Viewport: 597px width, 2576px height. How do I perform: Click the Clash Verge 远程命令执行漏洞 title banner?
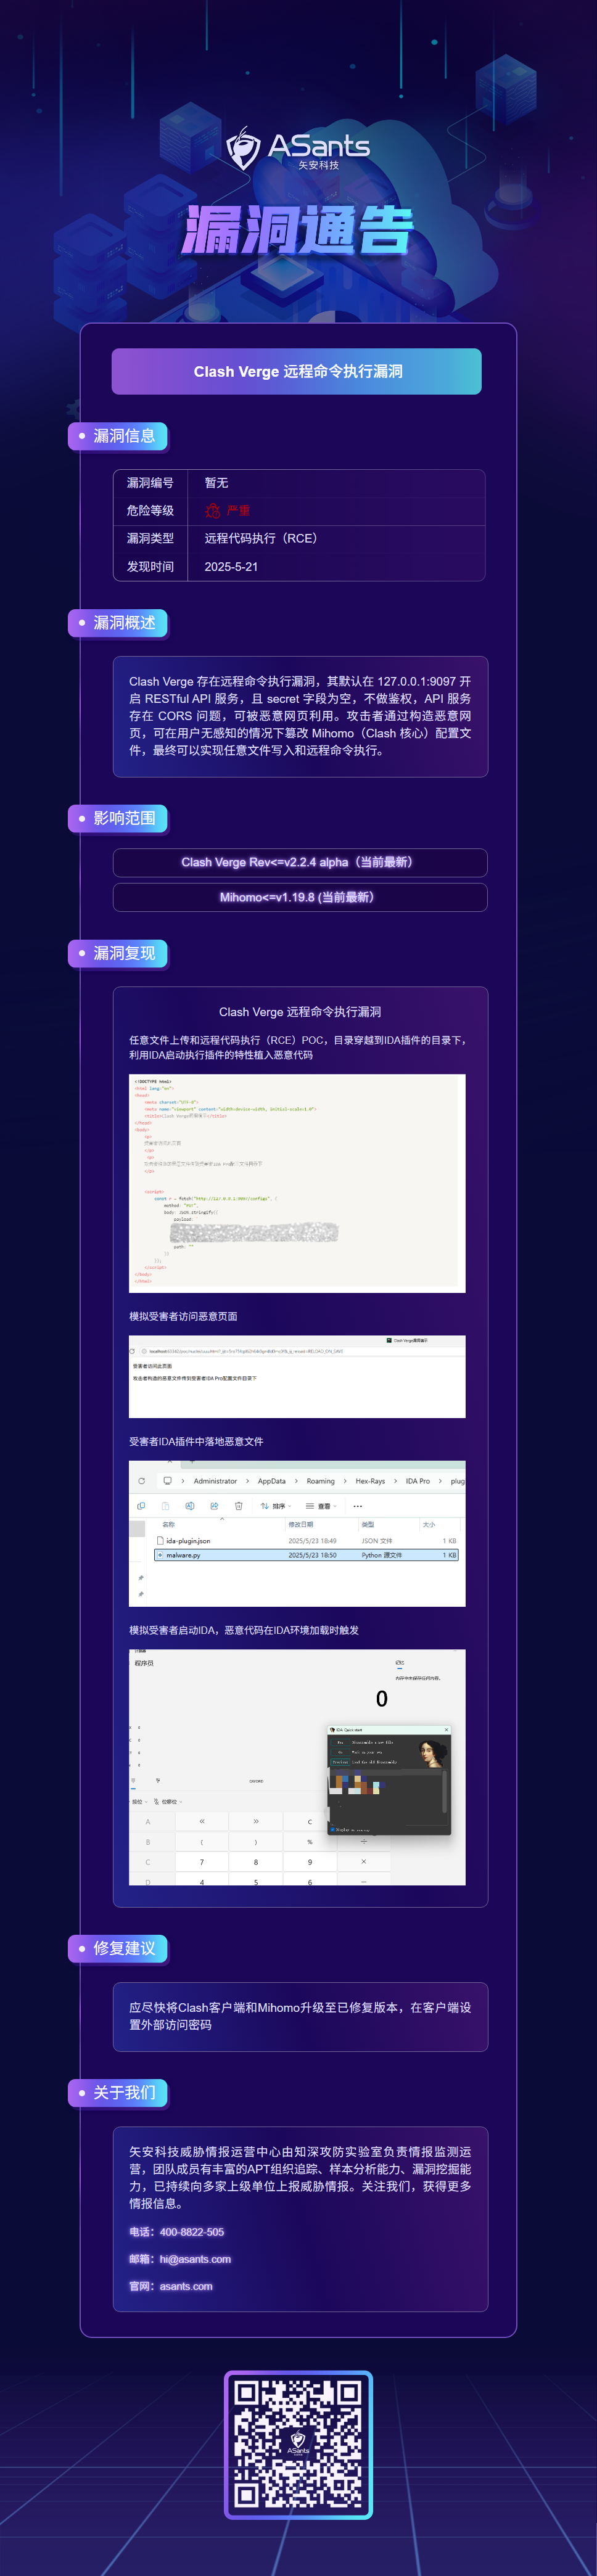coord(297,371)
